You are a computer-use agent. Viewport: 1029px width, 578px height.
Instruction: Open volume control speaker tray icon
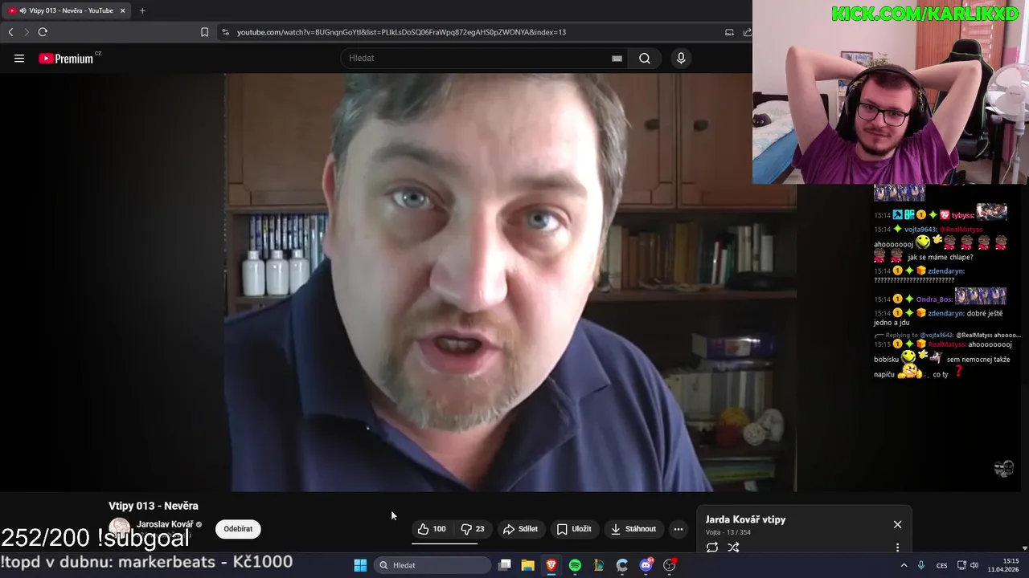click(x=974, y=565)
